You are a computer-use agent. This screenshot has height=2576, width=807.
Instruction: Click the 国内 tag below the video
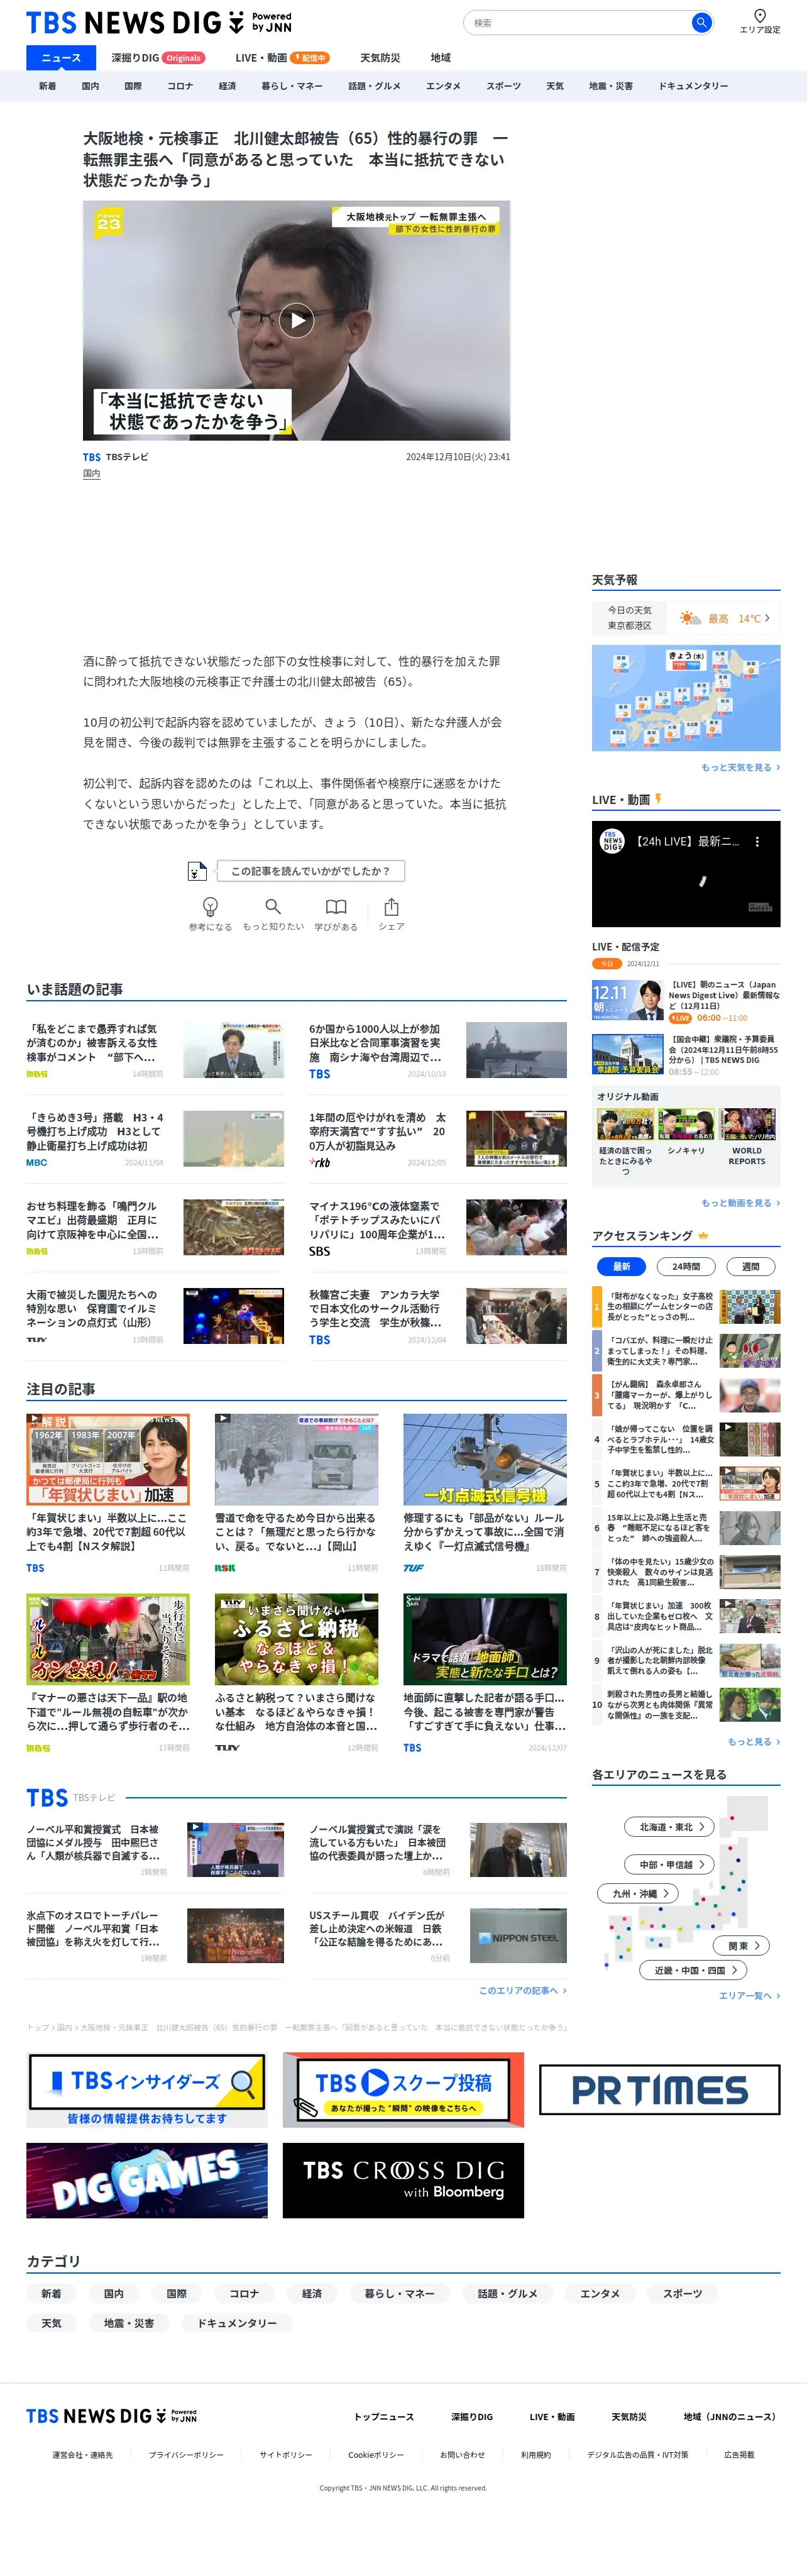pos(91,473)
